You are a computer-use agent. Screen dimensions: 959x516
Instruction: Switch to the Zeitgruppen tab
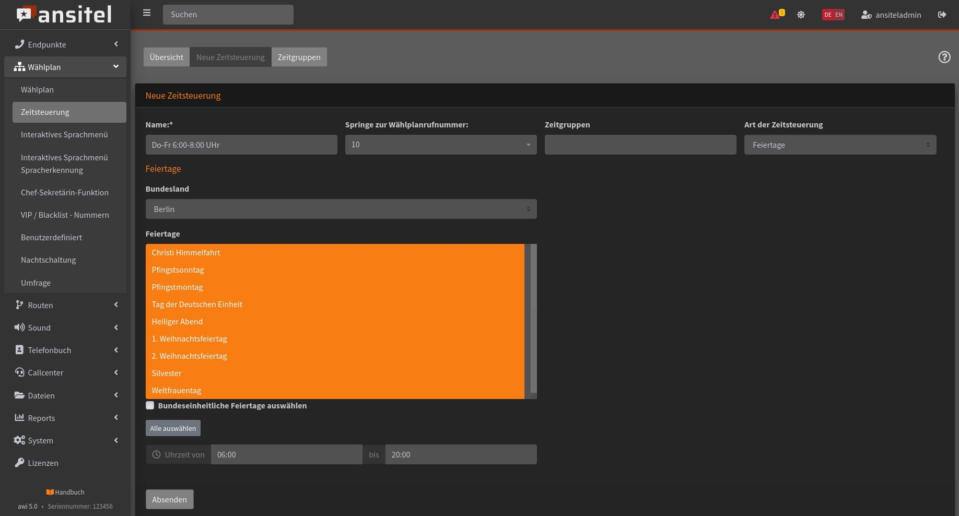click(x=299, y=57)
